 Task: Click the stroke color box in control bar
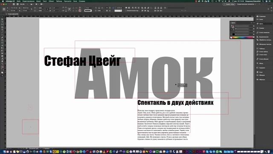pyautogui.click(x=80, y=11)
